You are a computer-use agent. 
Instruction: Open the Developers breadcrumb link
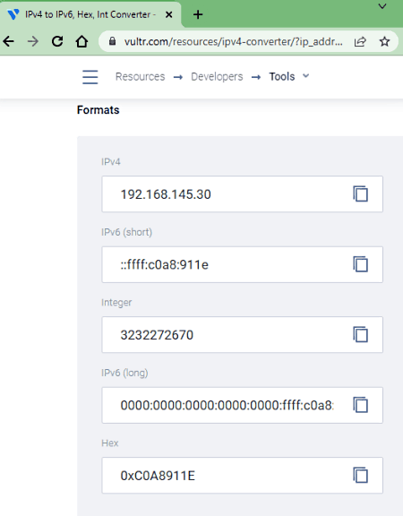tap(217, 76)
